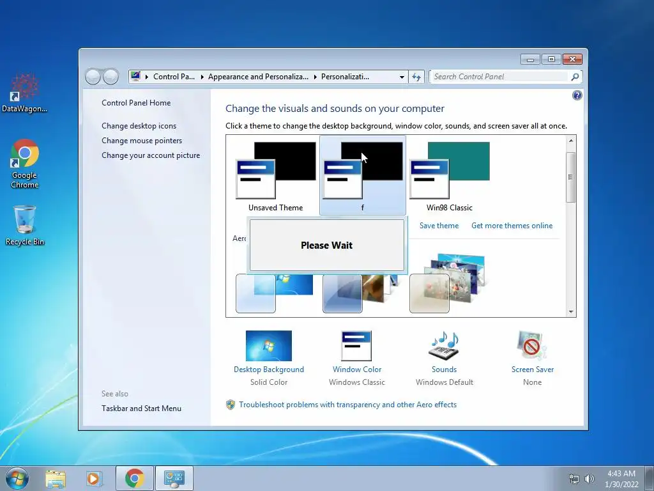
Task: Click the Control Pa... breadcrumb
Action: [x=174, y=77]
